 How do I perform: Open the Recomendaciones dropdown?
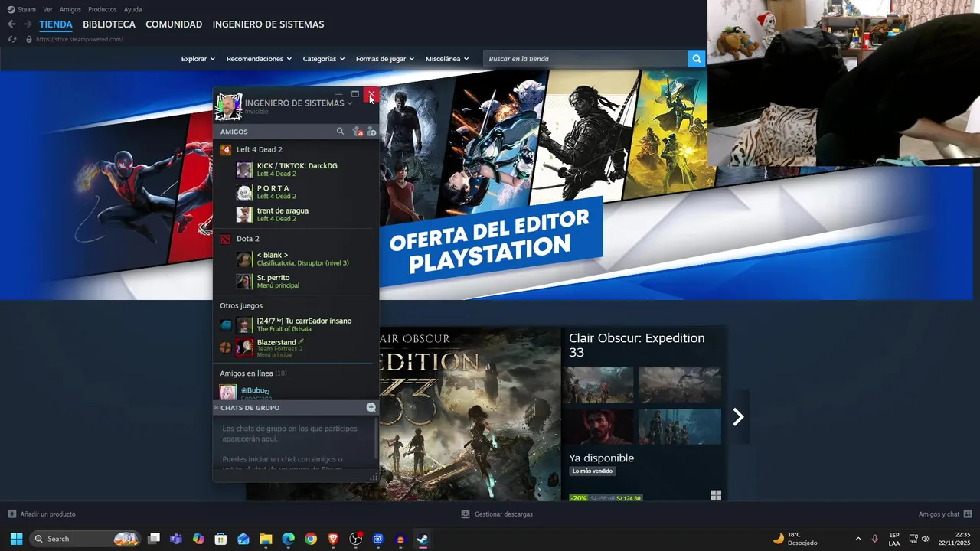259,59
